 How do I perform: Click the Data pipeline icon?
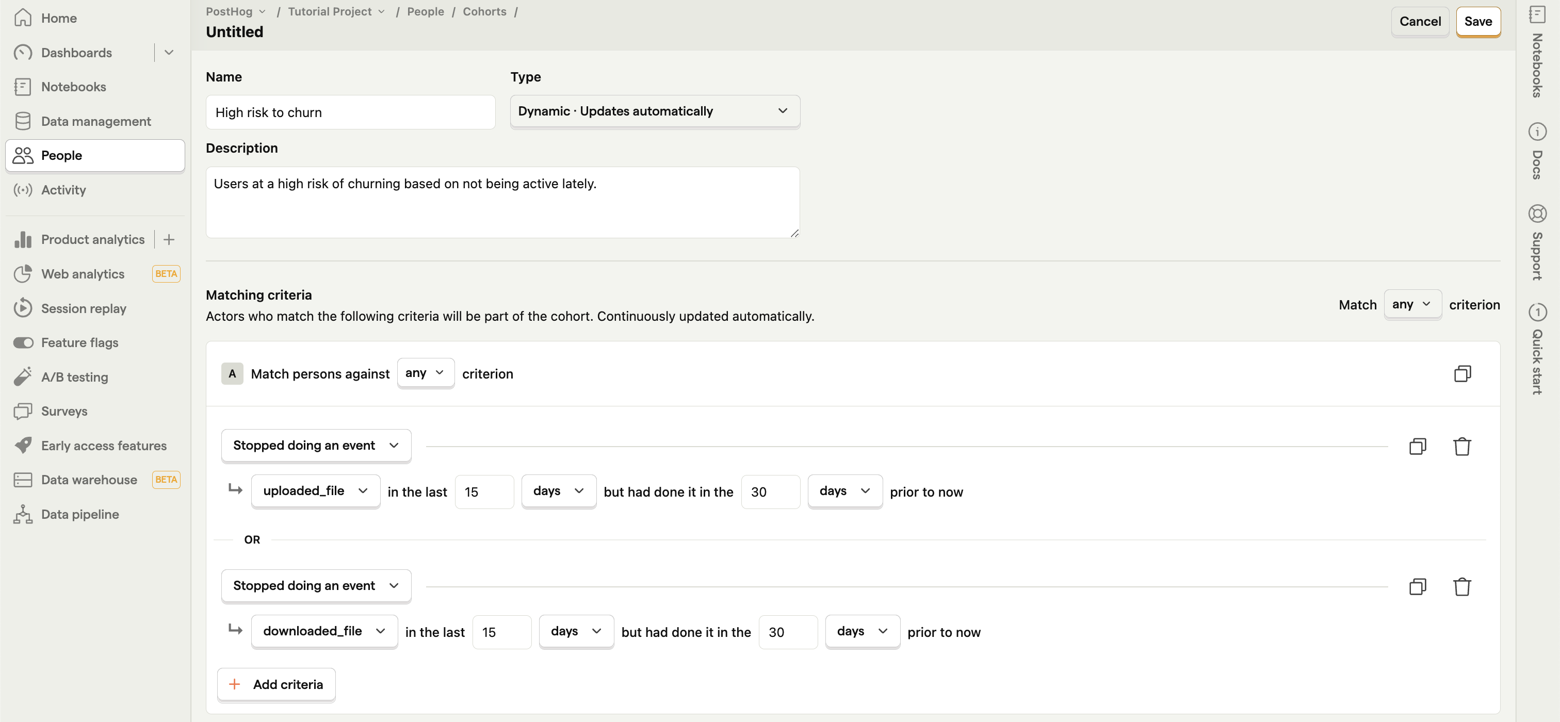tap(23, 514)
